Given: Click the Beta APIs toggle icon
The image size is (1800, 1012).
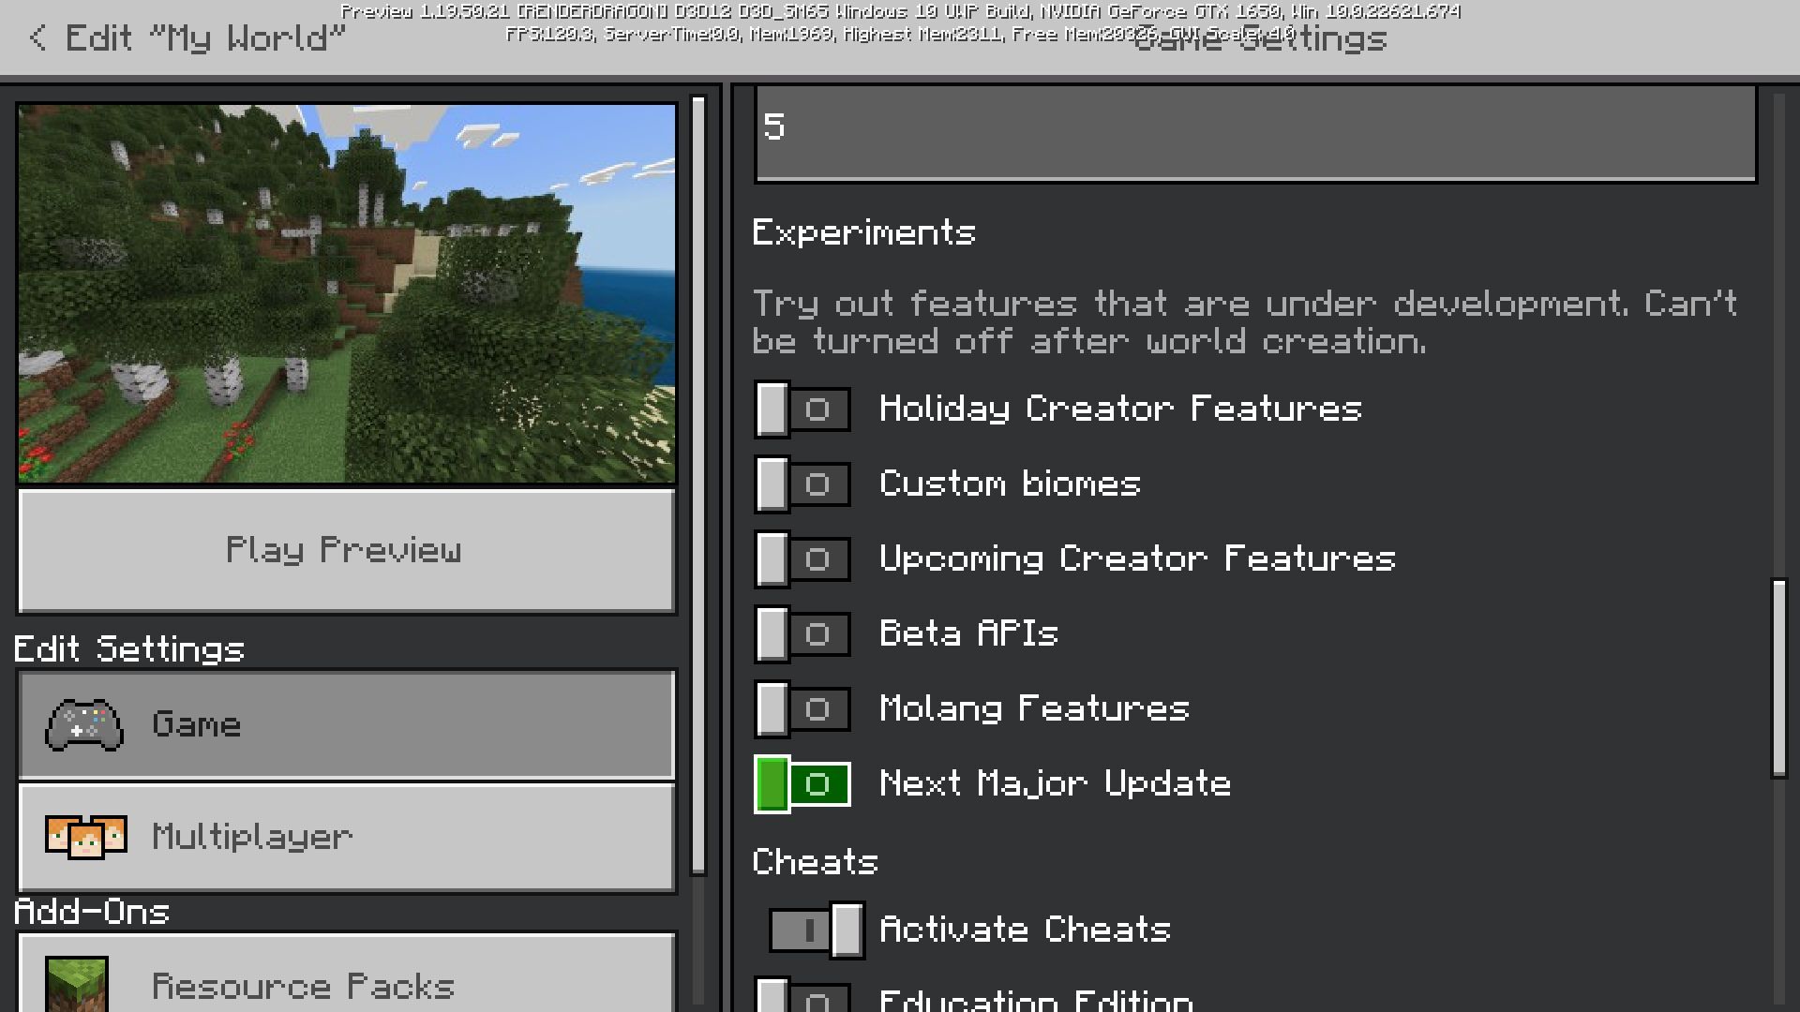Looking at the screenshot, I should (802, 632).
